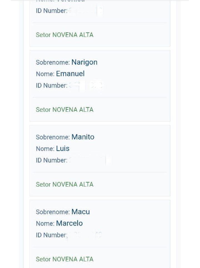Click ID Number label in Narigon's card
The height and width of the screenshot is (268, 200).
coord(51,85)
